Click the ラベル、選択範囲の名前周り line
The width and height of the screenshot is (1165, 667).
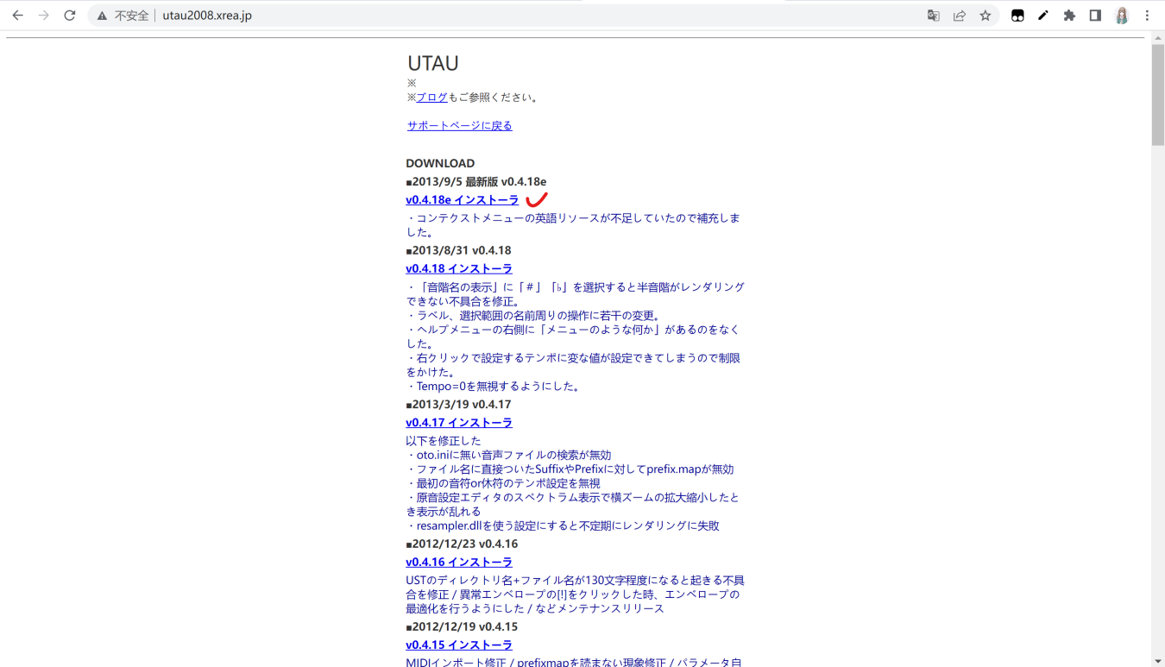pos(534,316)
